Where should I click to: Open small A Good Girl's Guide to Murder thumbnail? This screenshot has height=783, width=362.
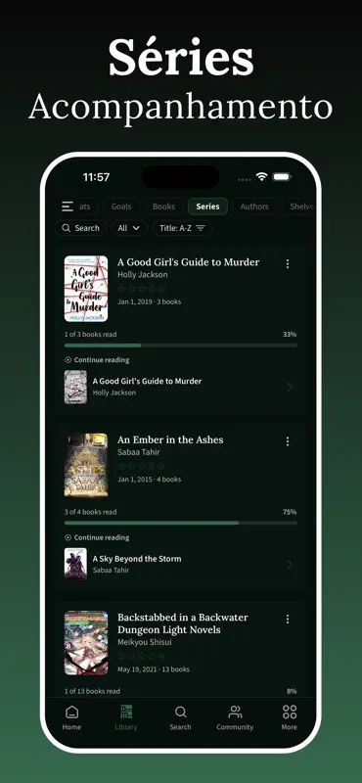(x=75, y=387)
